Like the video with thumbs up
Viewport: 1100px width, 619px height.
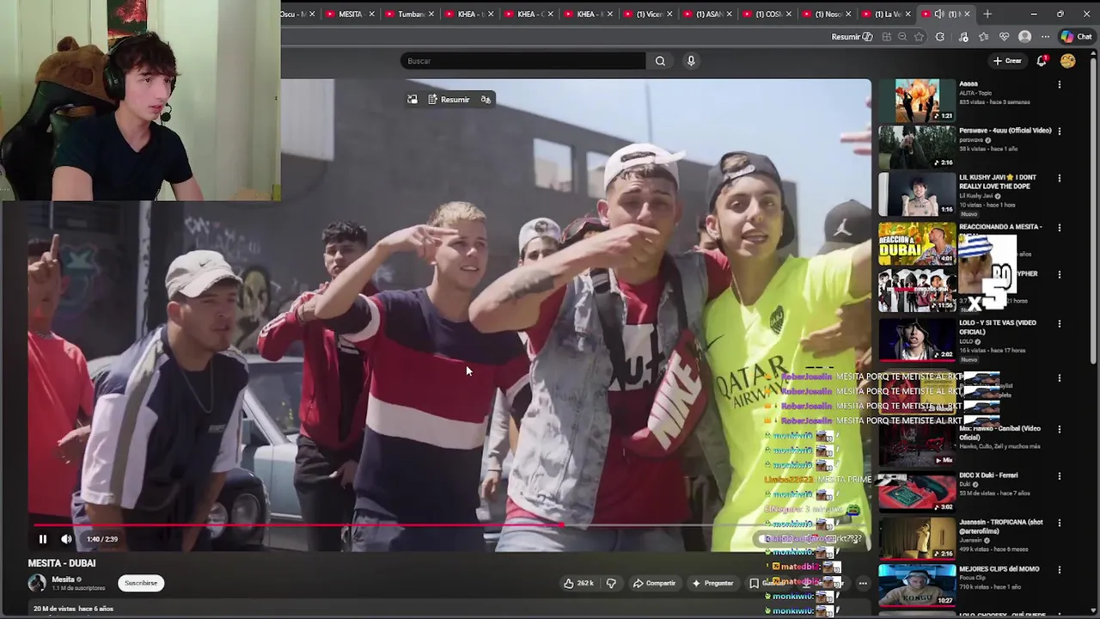578,583
